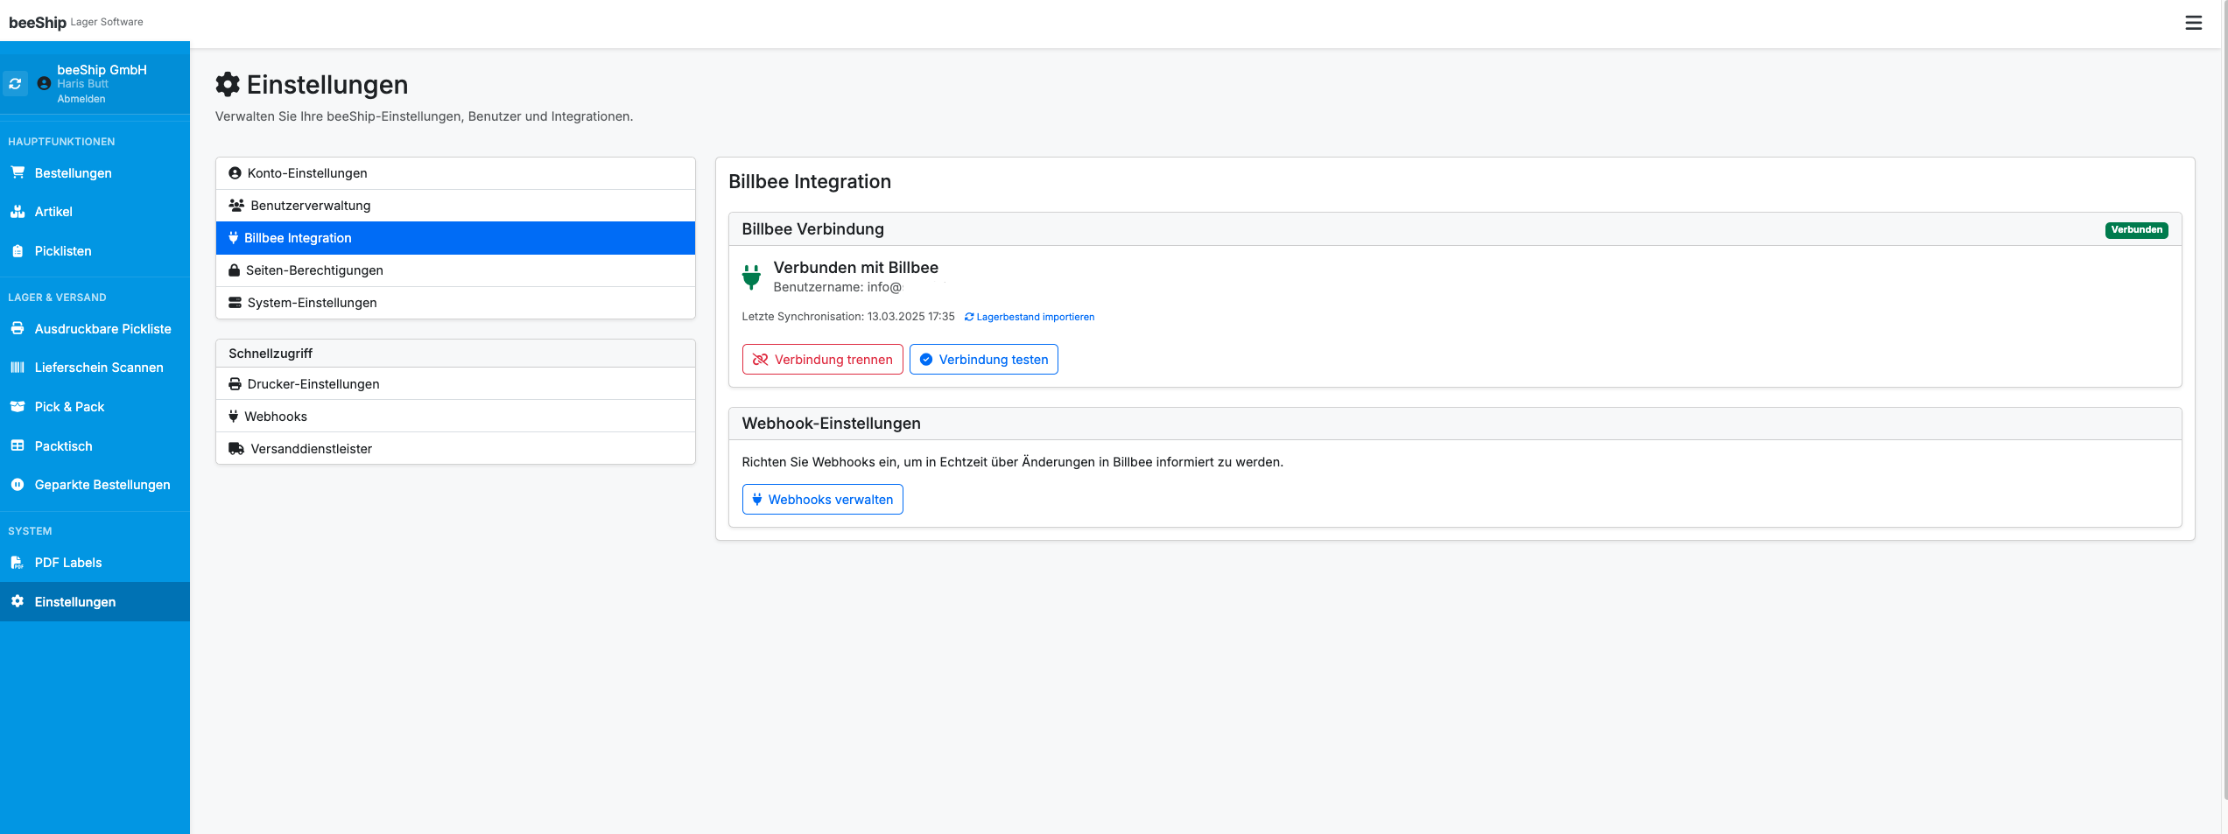
Task: Click the Drucker-Einstellungen printer icon
Action: click(235, 384)
